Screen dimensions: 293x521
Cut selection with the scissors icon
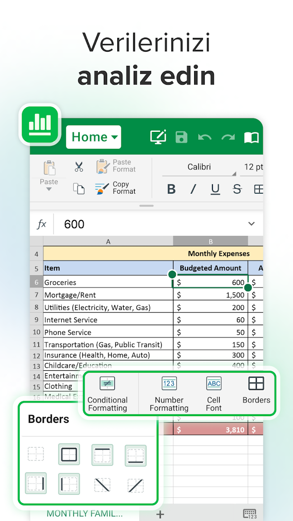79,167
